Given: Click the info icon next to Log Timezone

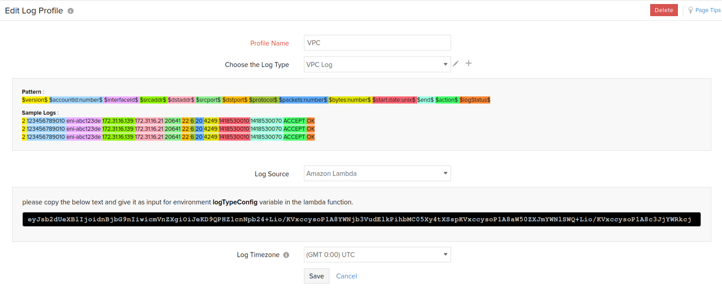Looking at the screenshot, I should tap(286, 255).
